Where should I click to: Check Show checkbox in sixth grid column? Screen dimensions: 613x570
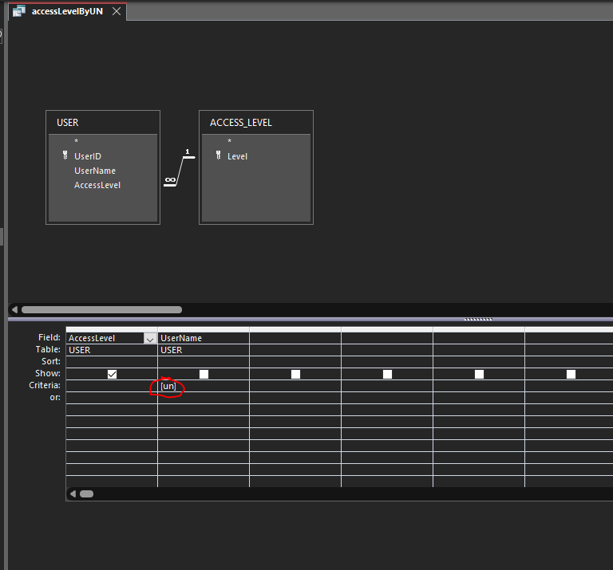click(x=571, y=374)
